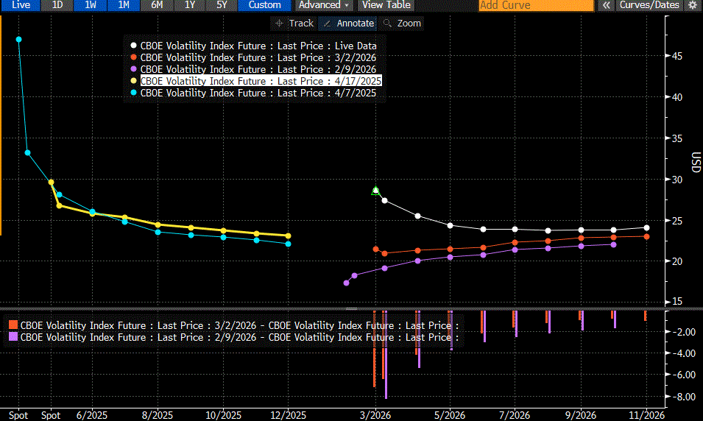This screenshot has height=421, width=703.
Task: Select legend entry Last Price 2/9/2026
Action: [x=258, y=69]
